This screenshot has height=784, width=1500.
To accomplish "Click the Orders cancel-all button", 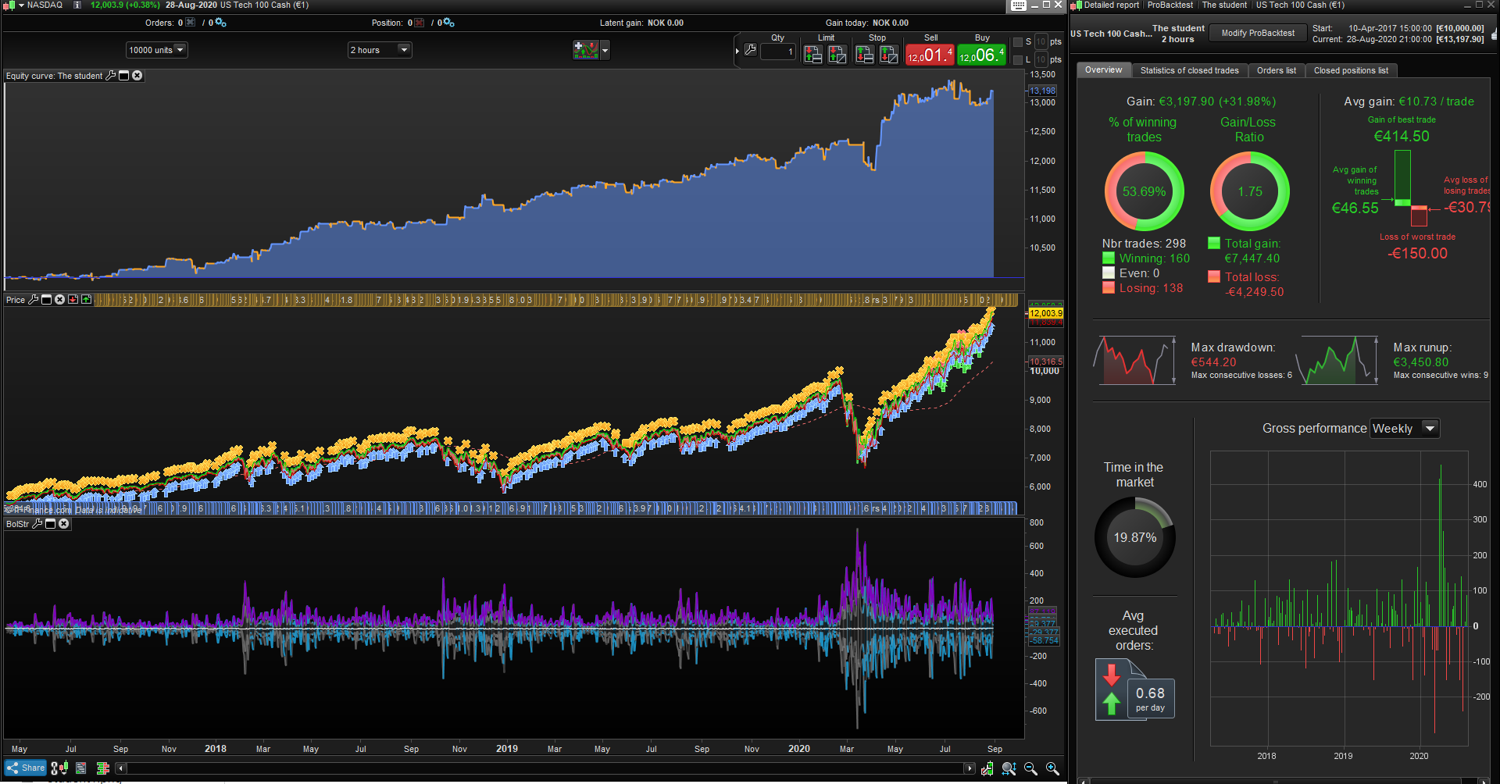I will [x=190, y=23].
